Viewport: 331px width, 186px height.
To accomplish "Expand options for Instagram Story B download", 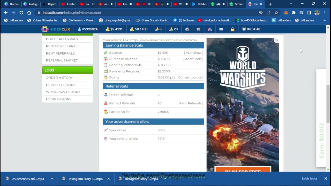I will pyautogui.click(x=109, y=179).
